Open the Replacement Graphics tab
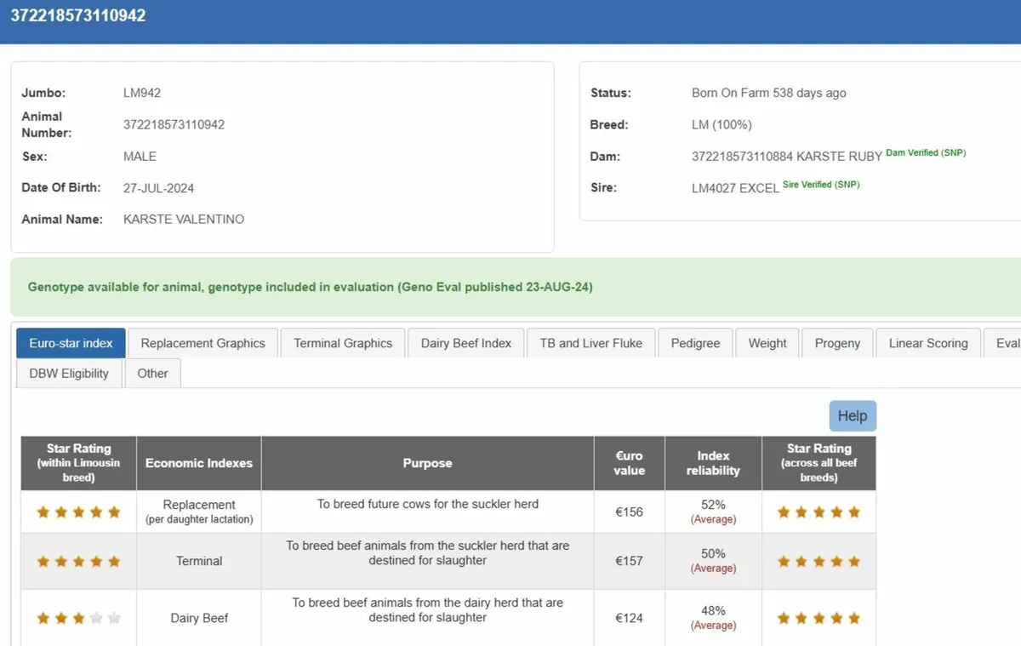 [x=202, y=343]
